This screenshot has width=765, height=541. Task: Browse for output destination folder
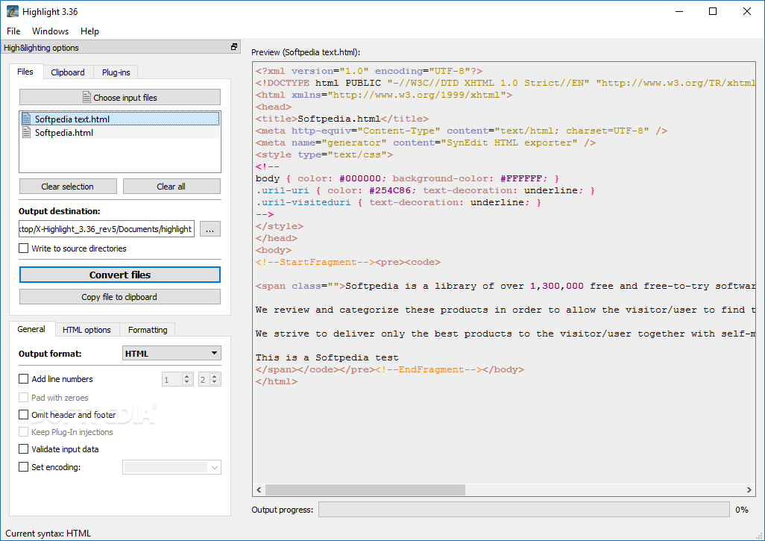210,229
